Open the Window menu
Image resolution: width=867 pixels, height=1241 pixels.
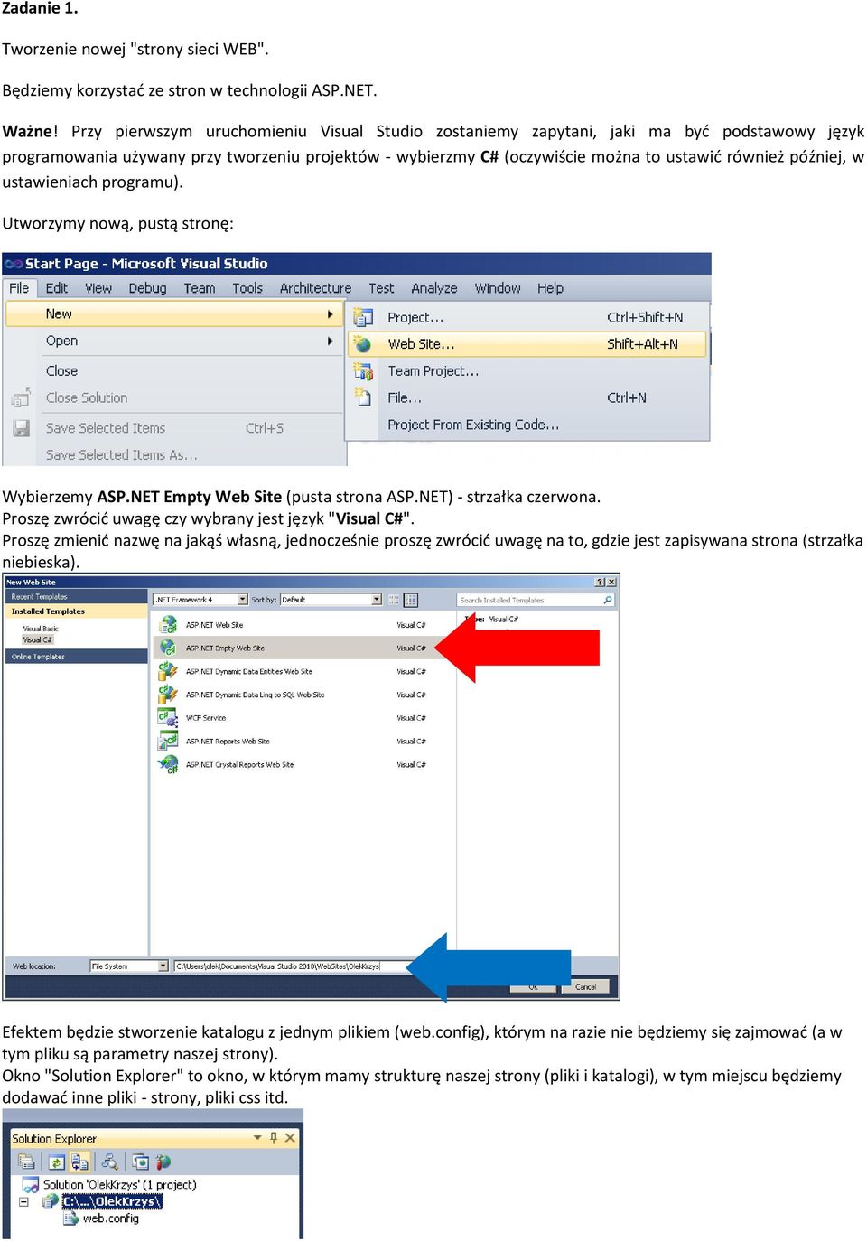coord(498,288)
